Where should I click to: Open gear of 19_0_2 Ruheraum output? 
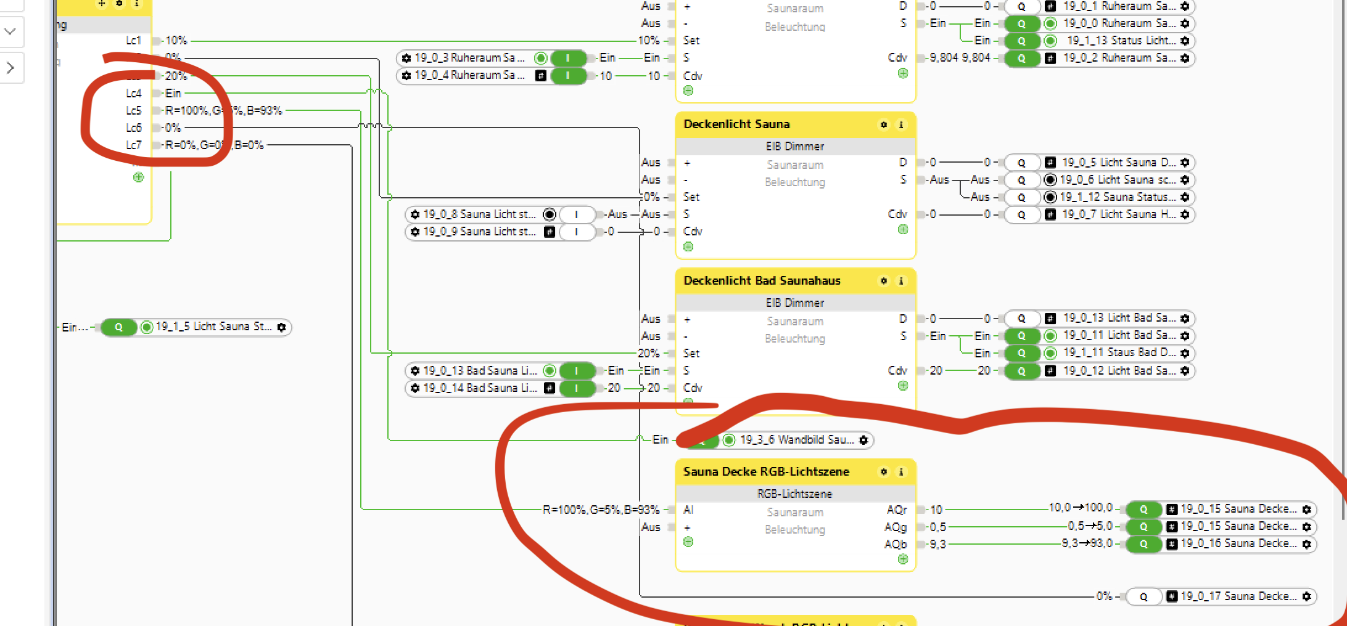1185,58
